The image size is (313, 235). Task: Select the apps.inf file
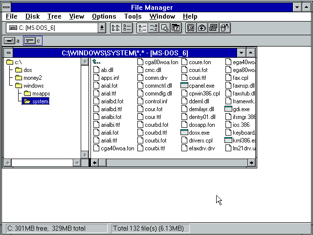106,78
